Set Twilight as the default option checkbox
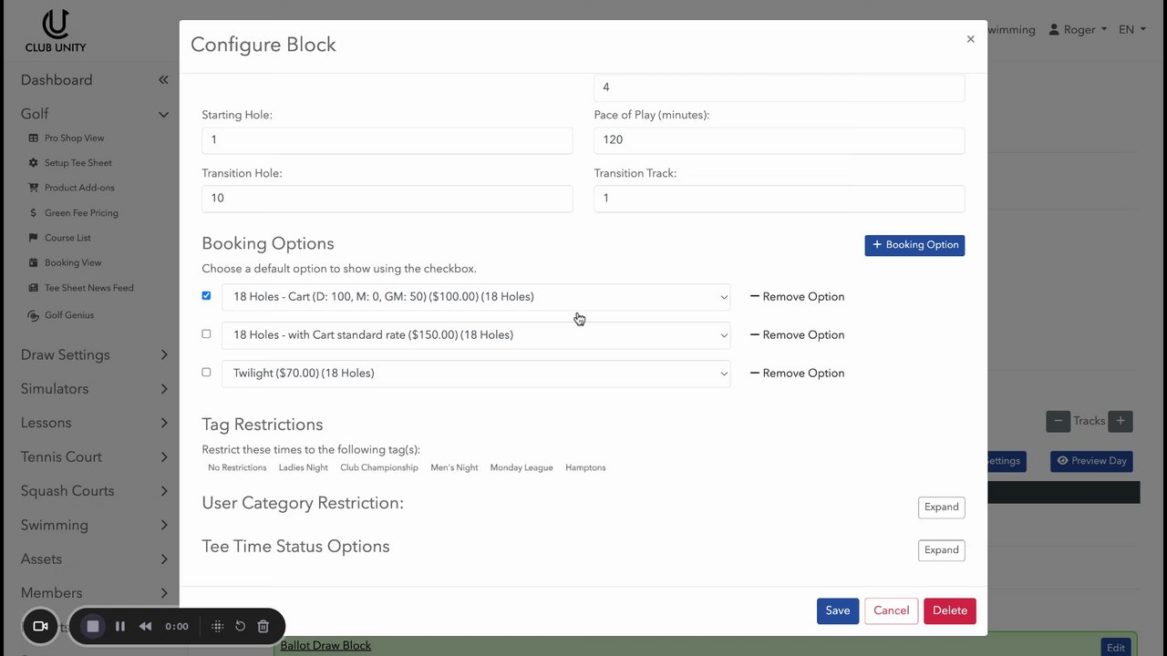 [206, 373]
